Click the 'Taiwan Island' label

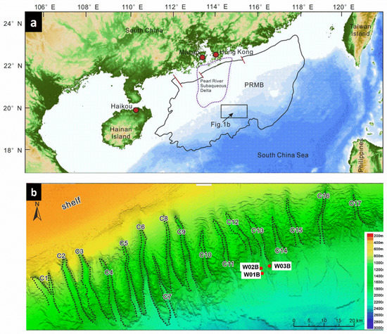click(x=360, y=30)
